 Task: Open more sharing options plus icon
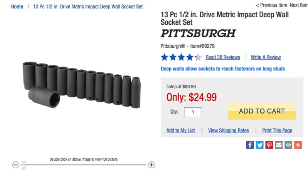pos(298,145)
